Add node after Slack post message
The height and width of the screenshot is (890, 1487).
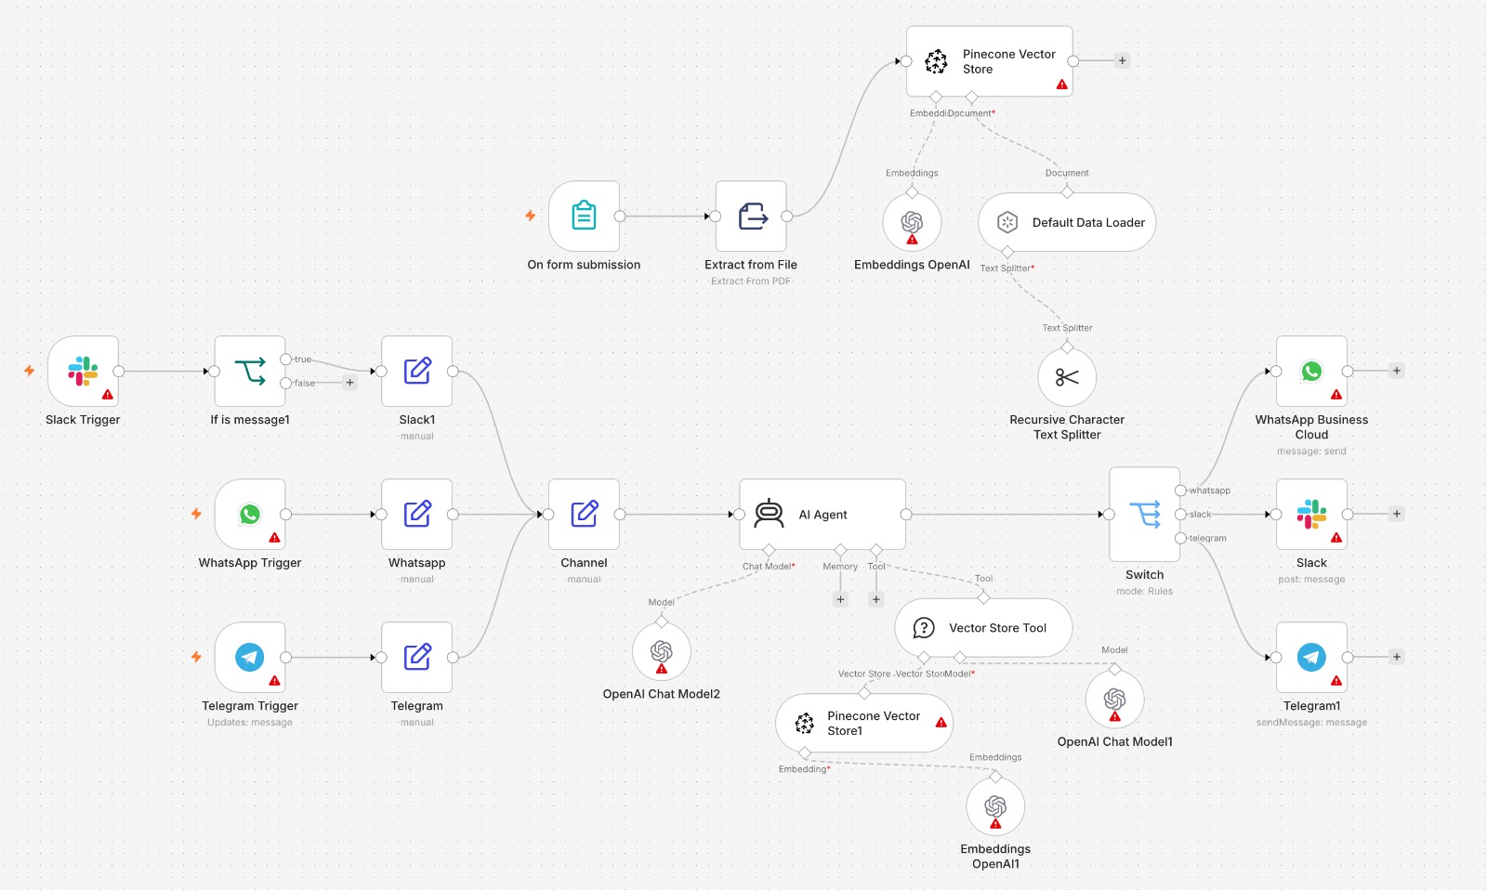[1396, 514]
